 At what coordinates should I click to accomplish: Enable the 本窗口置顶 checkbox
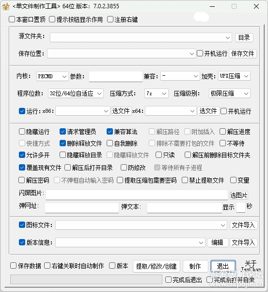point(12,19)
